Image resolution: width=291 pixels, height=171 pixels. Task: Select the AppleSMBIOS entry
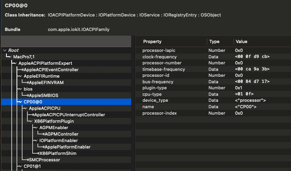point(43,95)
